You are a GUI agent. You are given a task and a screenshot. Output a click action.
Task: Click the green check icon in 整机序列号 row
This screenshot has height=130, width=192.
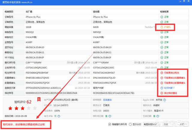162,62
